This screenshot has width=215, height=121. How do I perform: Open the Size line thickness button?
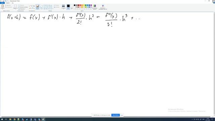coord(63,7)
